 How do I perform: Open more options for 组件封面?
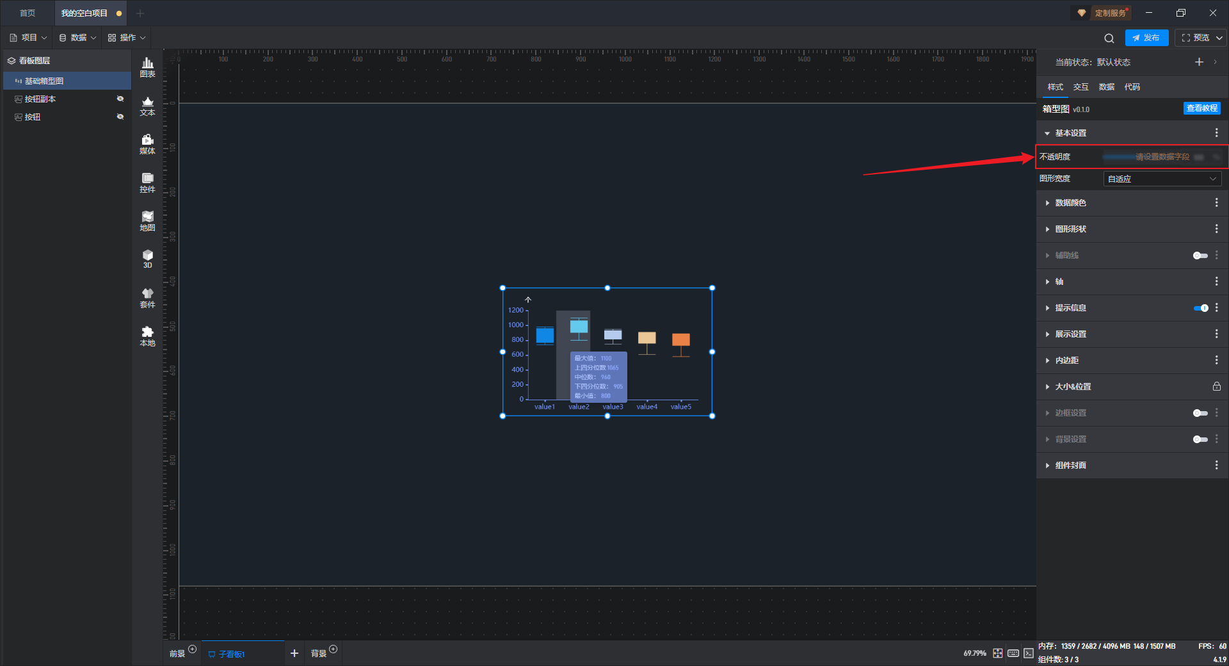[1217, 465]
